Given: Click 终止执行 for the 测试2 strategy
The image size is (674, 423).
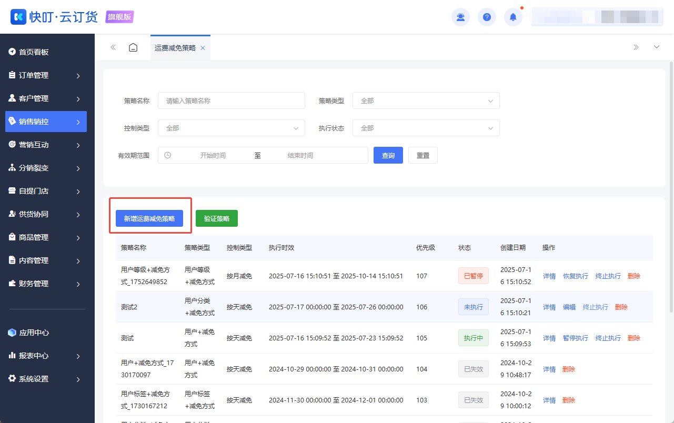Looking at the screenshot, I should (596, 307).
